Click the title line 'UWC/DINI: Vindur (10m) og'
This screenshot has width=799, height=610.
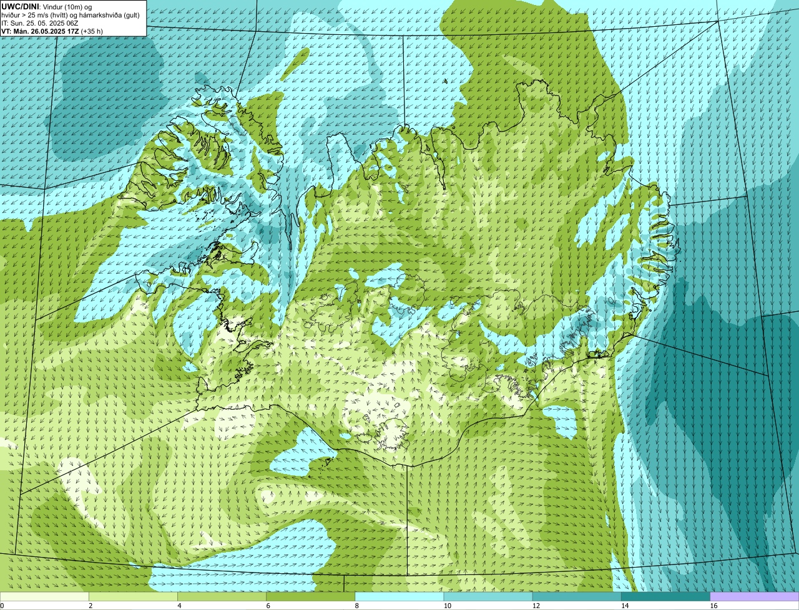pos(47,6)
